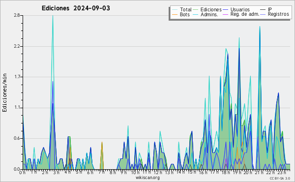
Task: Click the 'CC BY-SA 3.0' license text
Action: pos(280,179)
